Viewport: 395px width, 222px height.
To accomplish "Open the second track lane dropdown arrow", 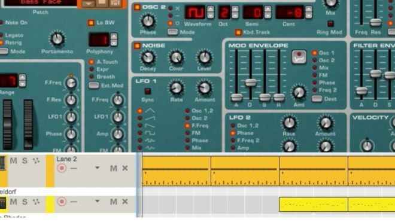I will tap(97, 201).
